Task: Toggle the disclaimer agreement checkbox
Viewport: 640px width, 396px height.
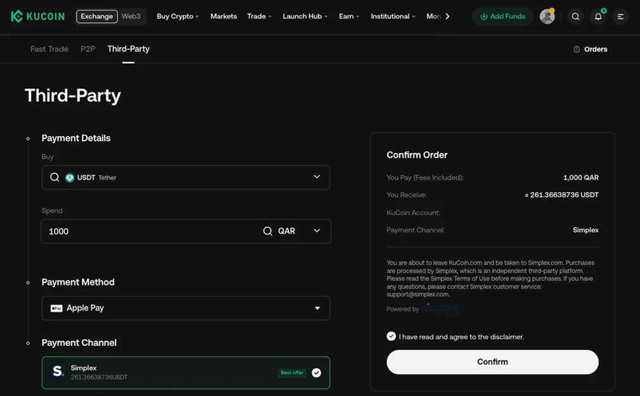Action: [391, 336]
